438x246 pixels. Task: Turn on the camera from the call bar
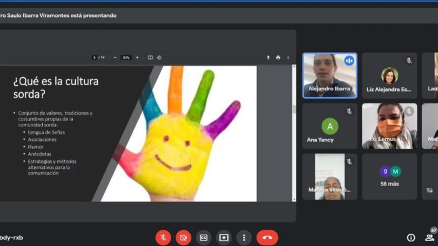[183, 238]
